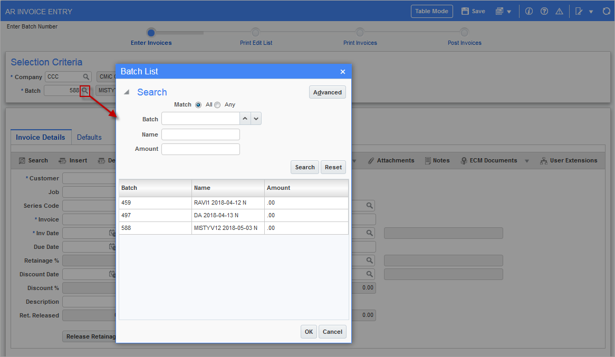Click the Customer input field
Image resolution: width=615 pixels, height=357 pixels.
pos(89,178)
